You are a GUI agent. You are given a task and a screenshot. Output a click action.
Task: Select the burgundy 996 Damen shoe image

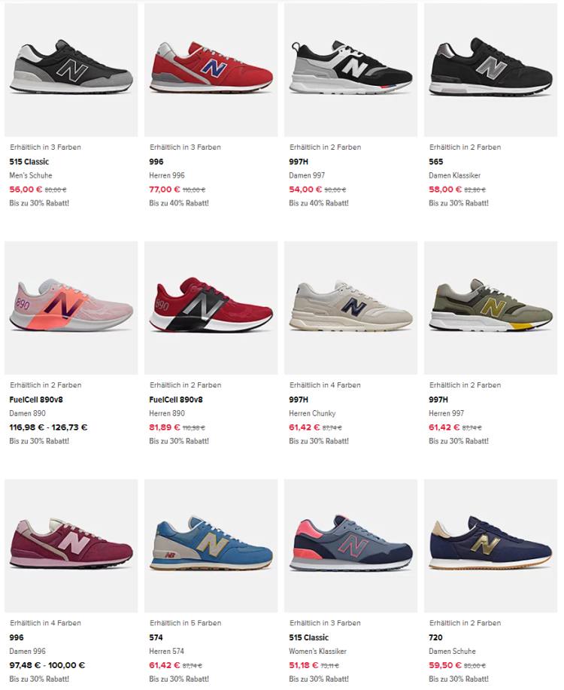[x=71, y=546]
